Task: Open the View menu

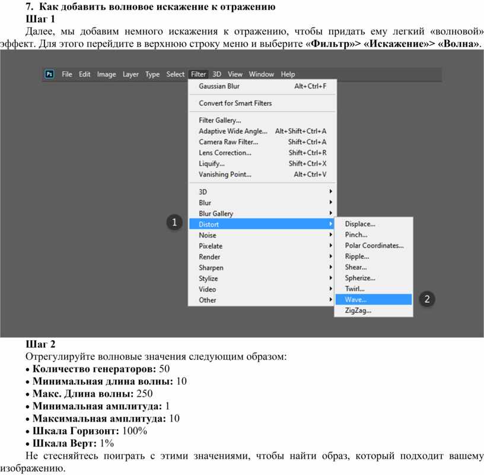Action: tap(235, 74)
